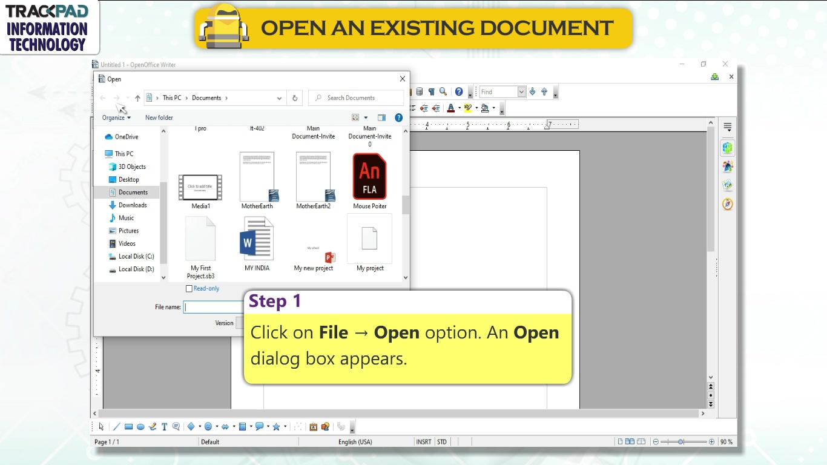Click the Basic Shapes diamond icon
Viewport: 827px width, 465px height.
(x=191, y=427)
